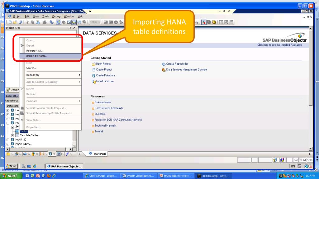Click the Create Project link
319x239 pixels.
click(104, 69)
